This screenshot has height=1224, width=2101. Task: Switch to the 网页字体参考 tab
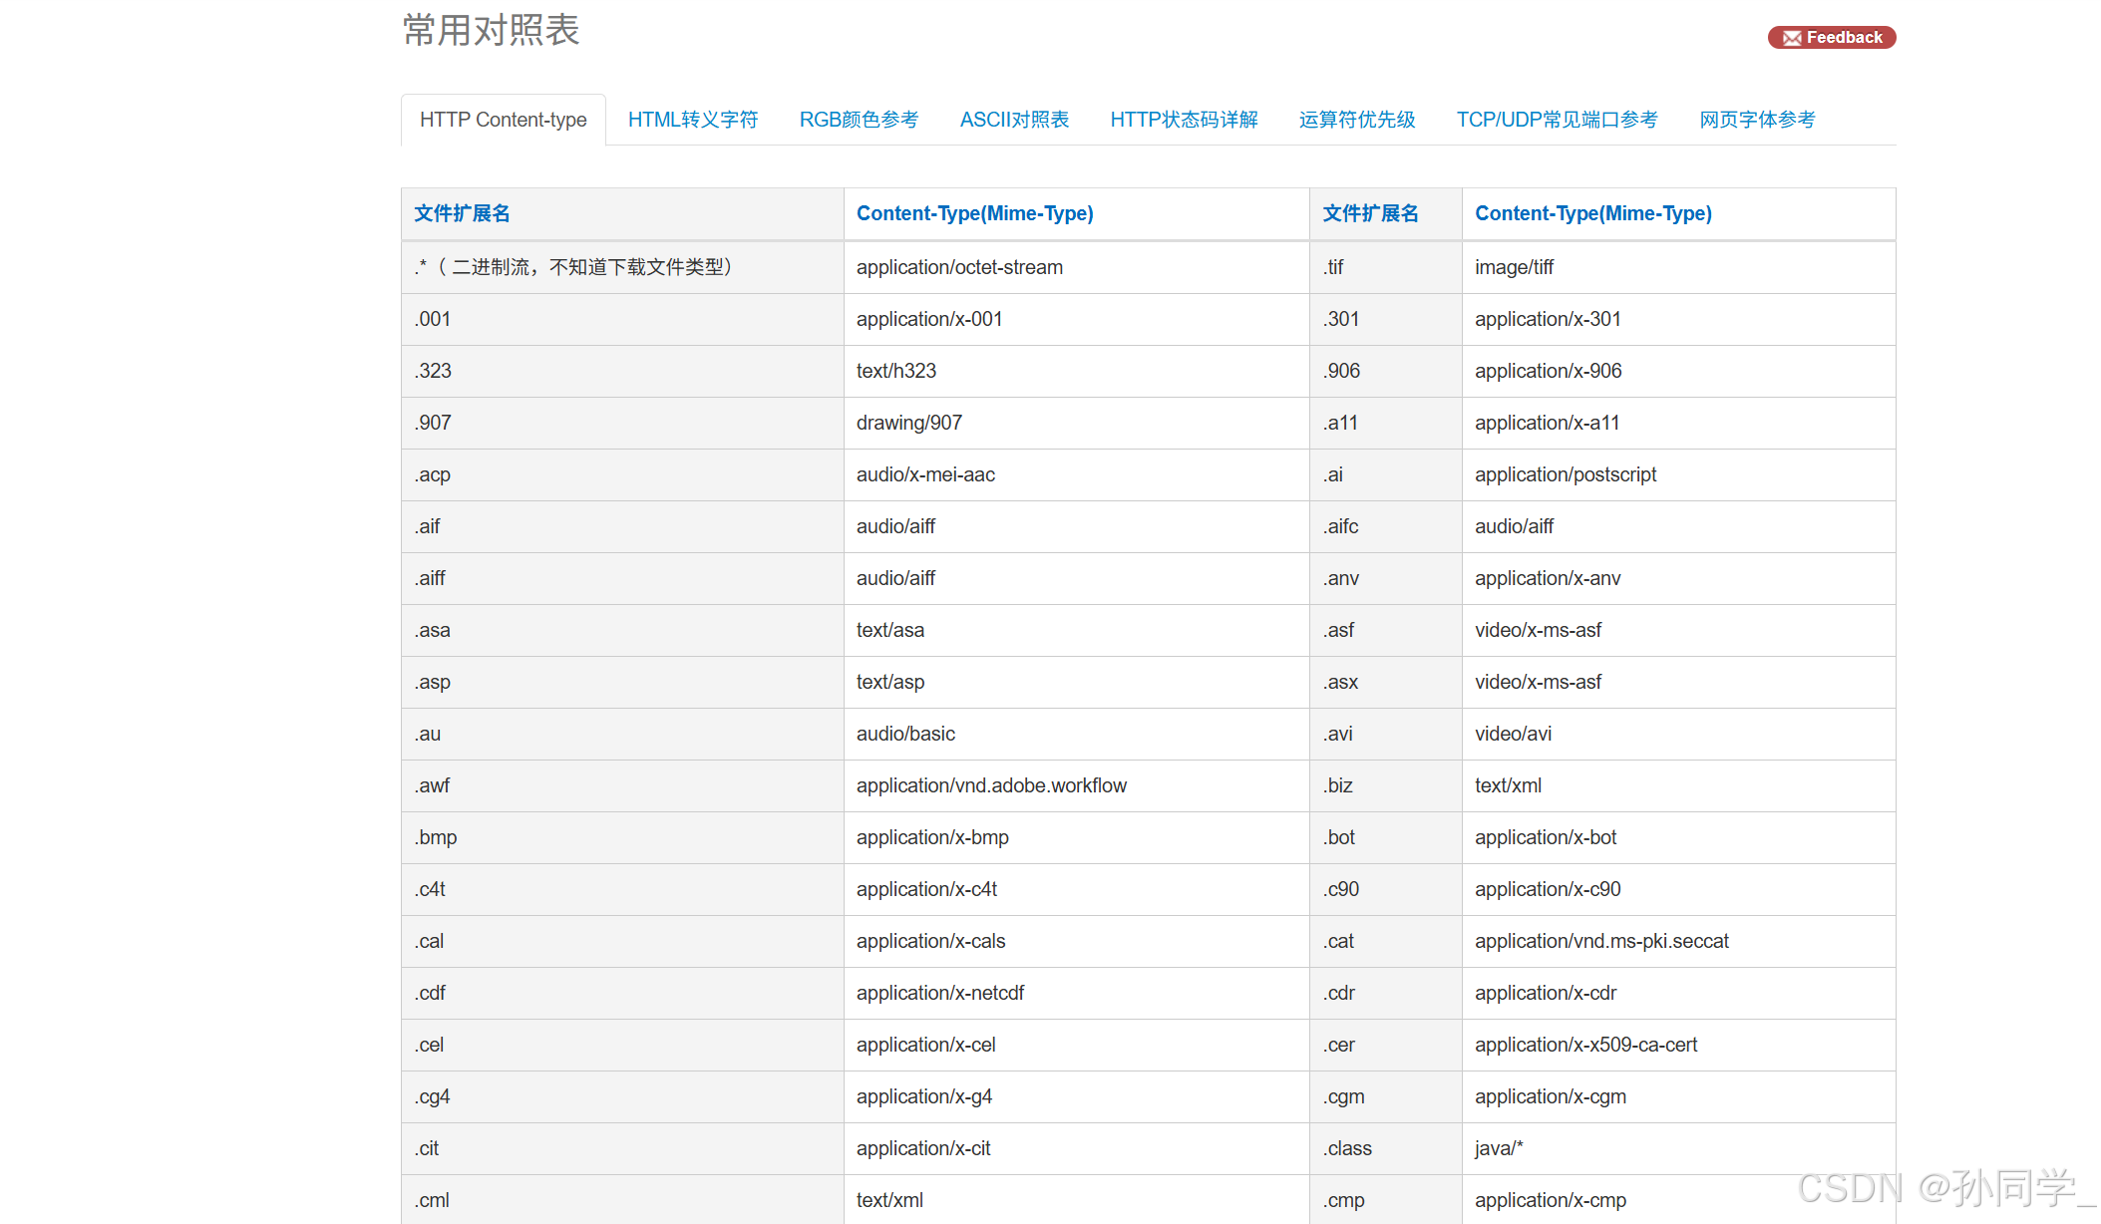pos(1757,120)
